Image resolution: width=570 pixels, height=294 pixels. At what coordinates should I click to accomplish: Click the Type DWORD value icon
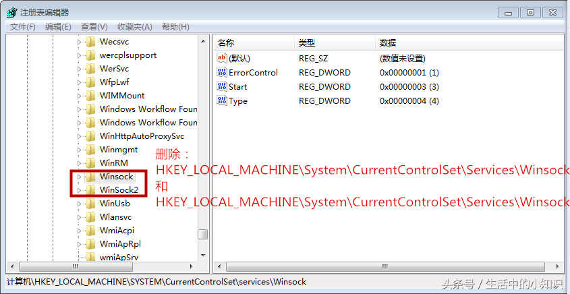[222, 100]
